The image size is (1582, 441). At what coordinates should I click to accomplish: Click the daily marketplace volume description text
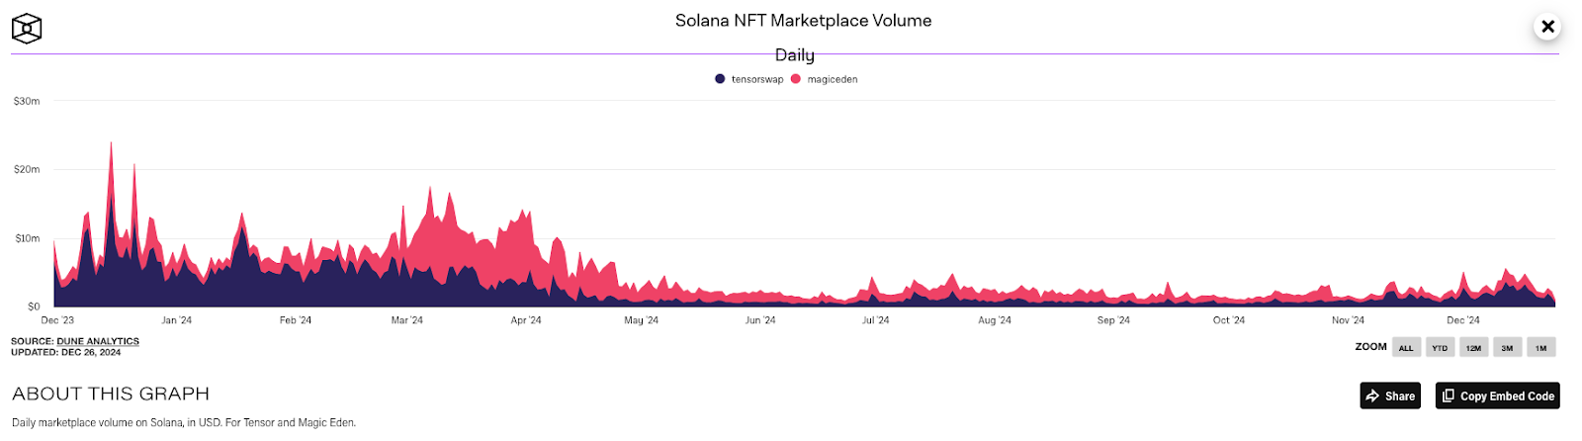(184, 422)
